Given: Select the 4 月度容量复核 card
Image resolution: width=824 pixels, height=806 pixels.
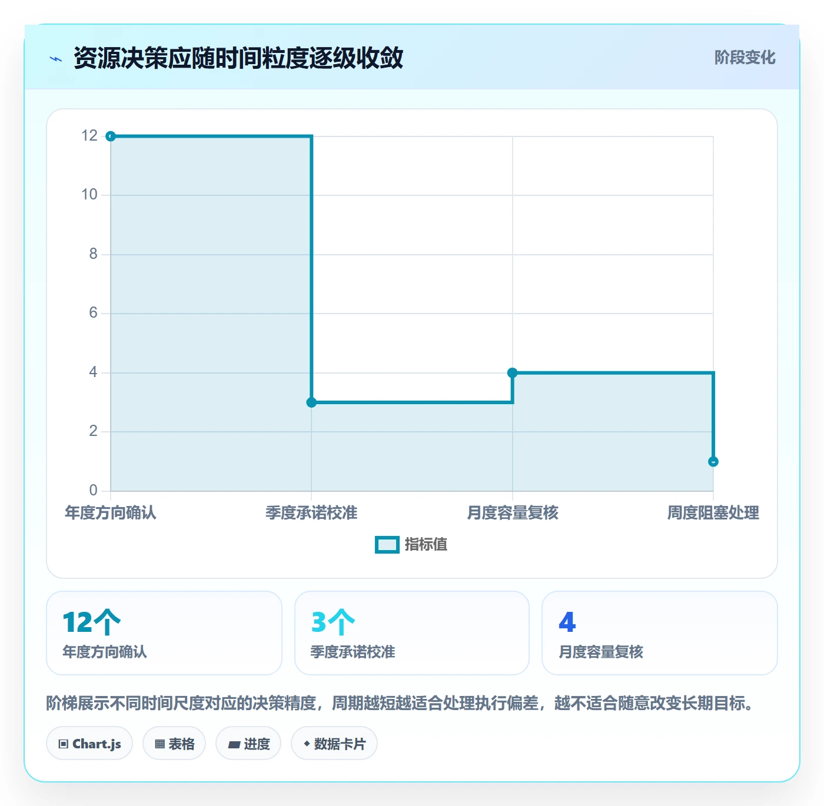Looking at the screenshot, I should tap(660, 633).
